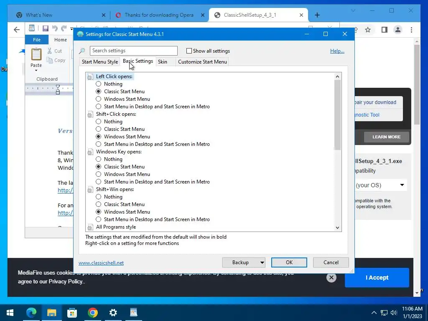This screenshot has width=428, height=321.
Task: Open Microsoft Store from taskbar
Action: [72, 313]
